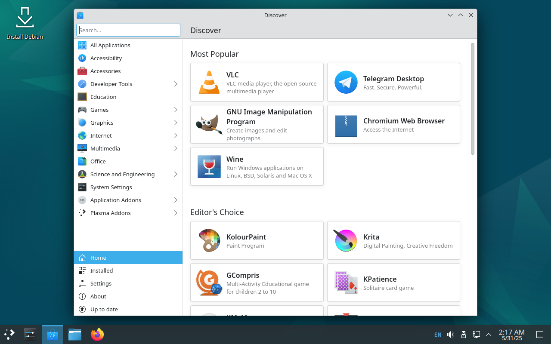Viewport: 551px width, 344px height.
Task: Open the Installed applications list
Action: 128,270
